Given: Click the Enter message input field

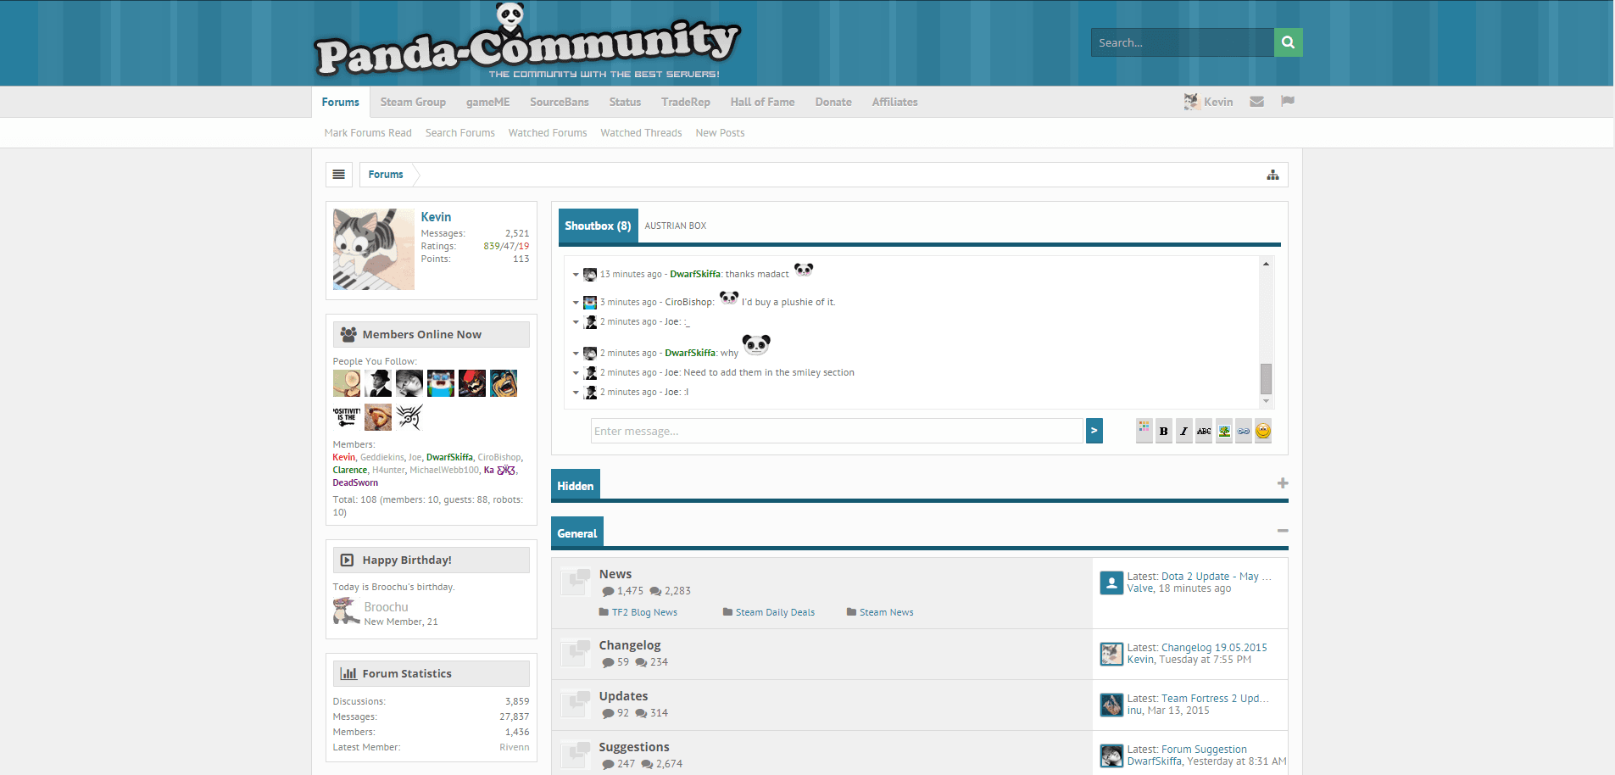Looking at the screenshot, I should coord(836,431).
